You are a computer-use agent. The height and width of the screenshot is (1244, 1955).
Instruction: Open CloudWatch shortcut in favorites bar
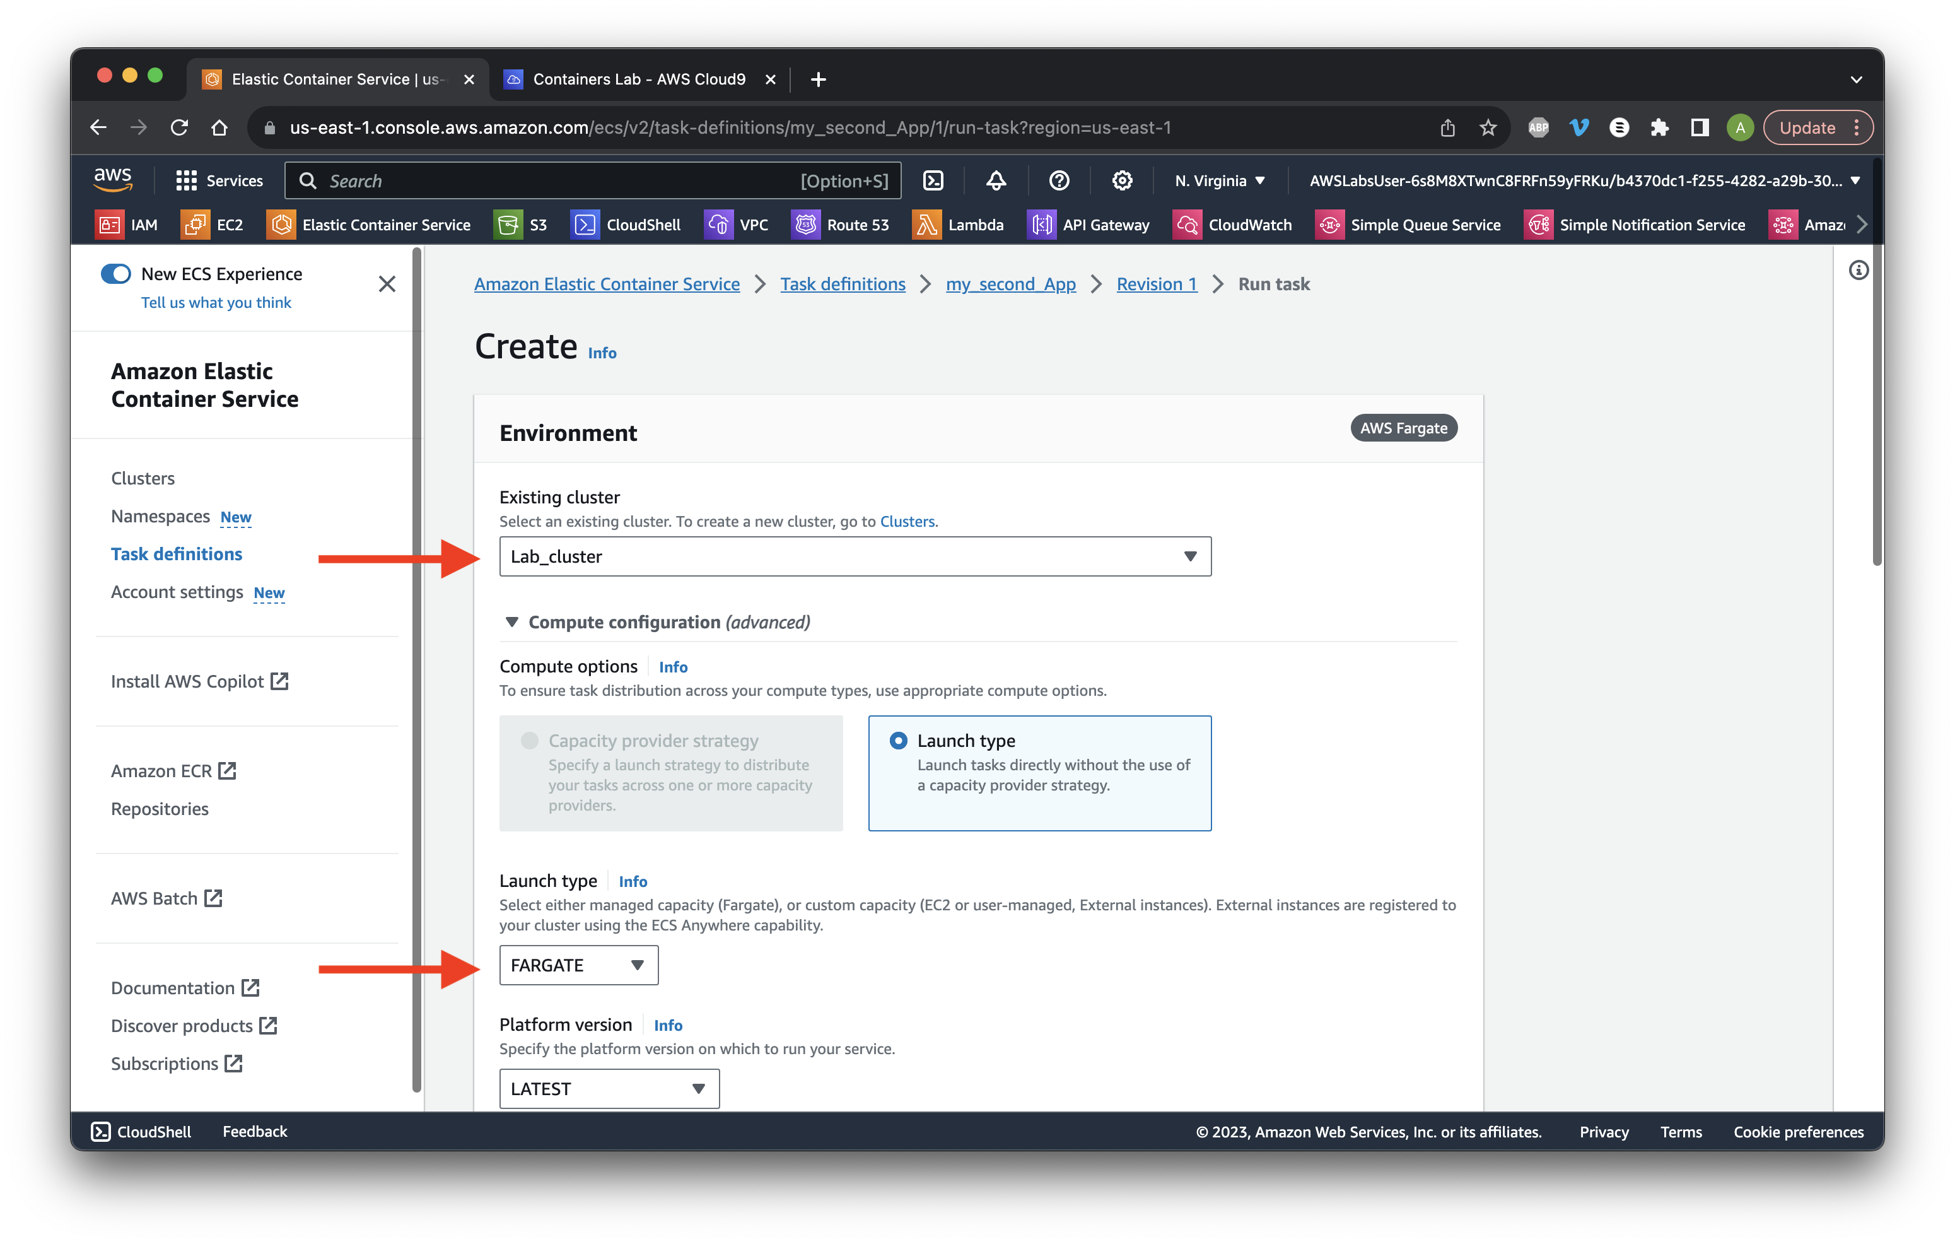[1232, 225]
